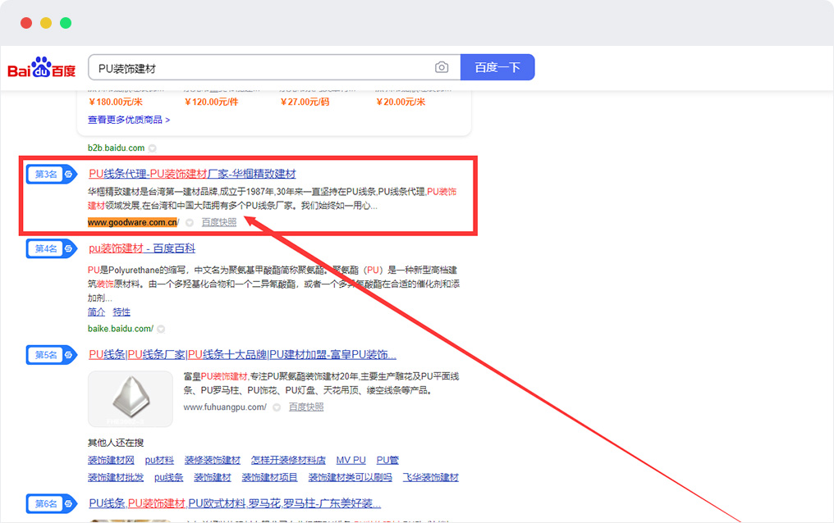This screenshot has height=523, width=834.
Task: Click the b2b.baidu.com source URL
Action: click(x=116, y=148)
